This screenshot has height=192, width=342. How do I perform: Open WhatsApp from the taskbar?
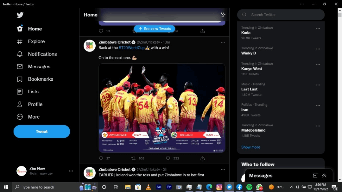(259, 187)
